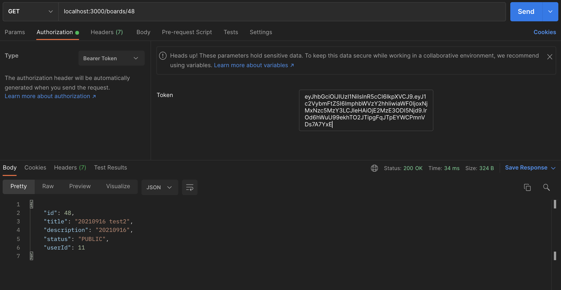Expand the Bearer Token type dropdown
This screenshot has width=561, height=290.
[111, 58]
